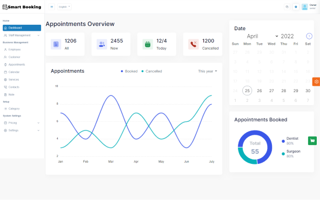Click the chat messages icon in header
Image resolution: width=320 pixels, height=200 pixels.
pyautogui.click(x=287, y=7)
